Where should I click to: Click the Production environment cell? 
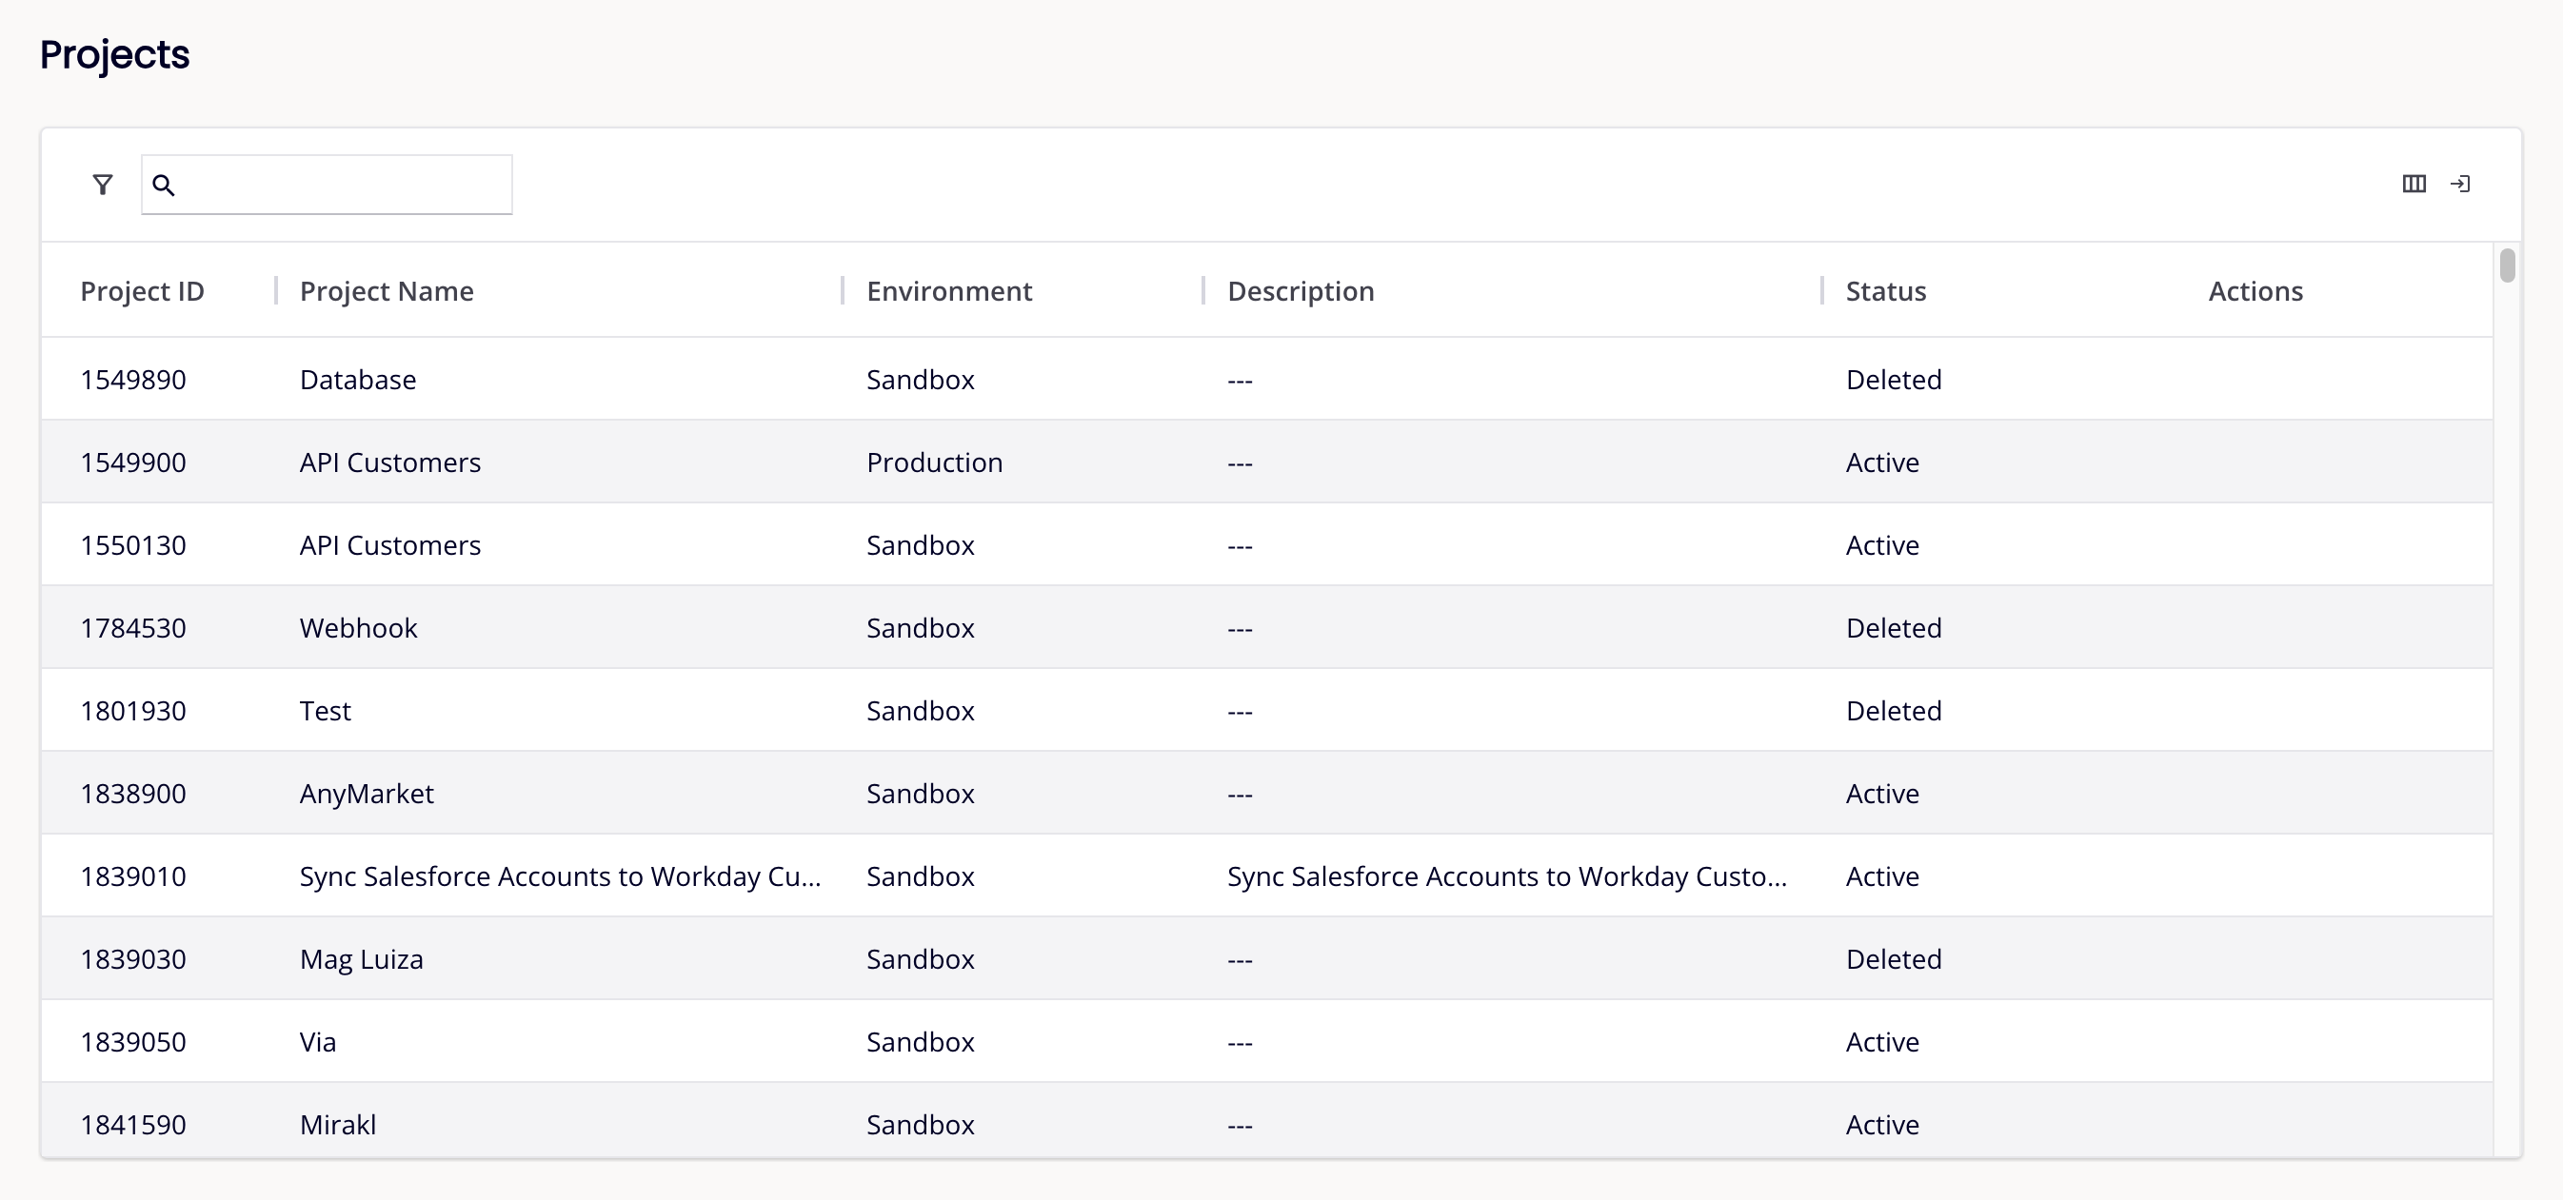934,462
